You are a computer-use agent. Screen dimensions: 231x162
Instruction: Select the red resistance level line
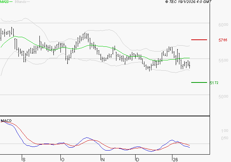[x=199, y=40]
